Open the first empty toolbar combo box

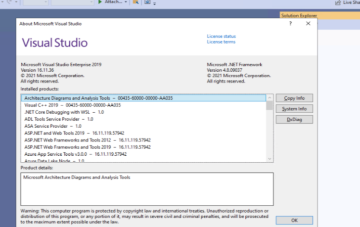pyautogui.click(x=36, y=2)
